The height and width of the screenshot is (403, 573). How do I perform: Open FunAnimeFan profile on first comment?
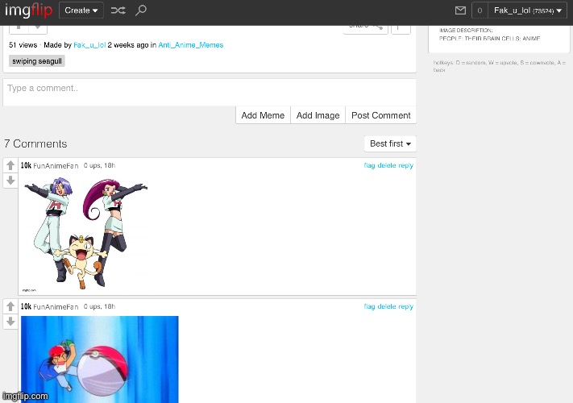[56, 165]
